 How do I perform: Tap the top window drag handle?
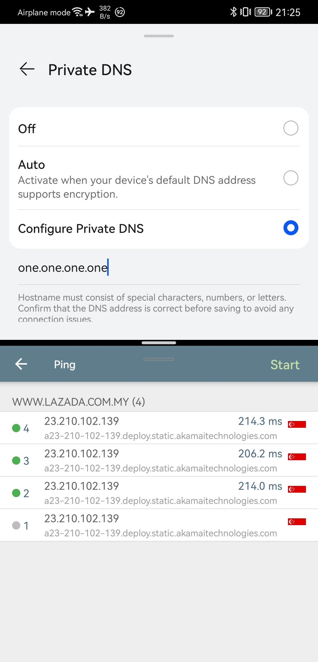pos(159,36)
